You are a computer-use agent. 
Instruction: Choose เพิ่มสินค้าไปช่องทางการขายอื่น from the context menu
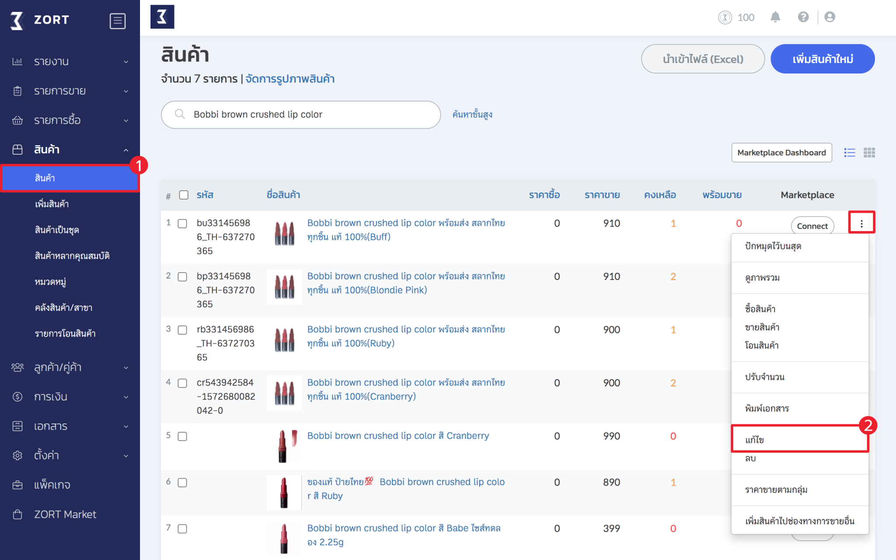tap(800, 521)
